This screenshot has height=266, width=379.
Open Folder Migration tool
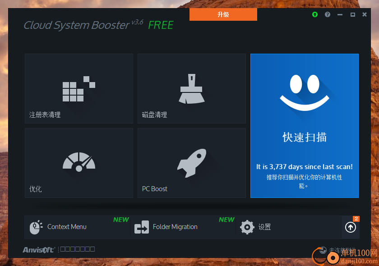(x=183, y=227)
